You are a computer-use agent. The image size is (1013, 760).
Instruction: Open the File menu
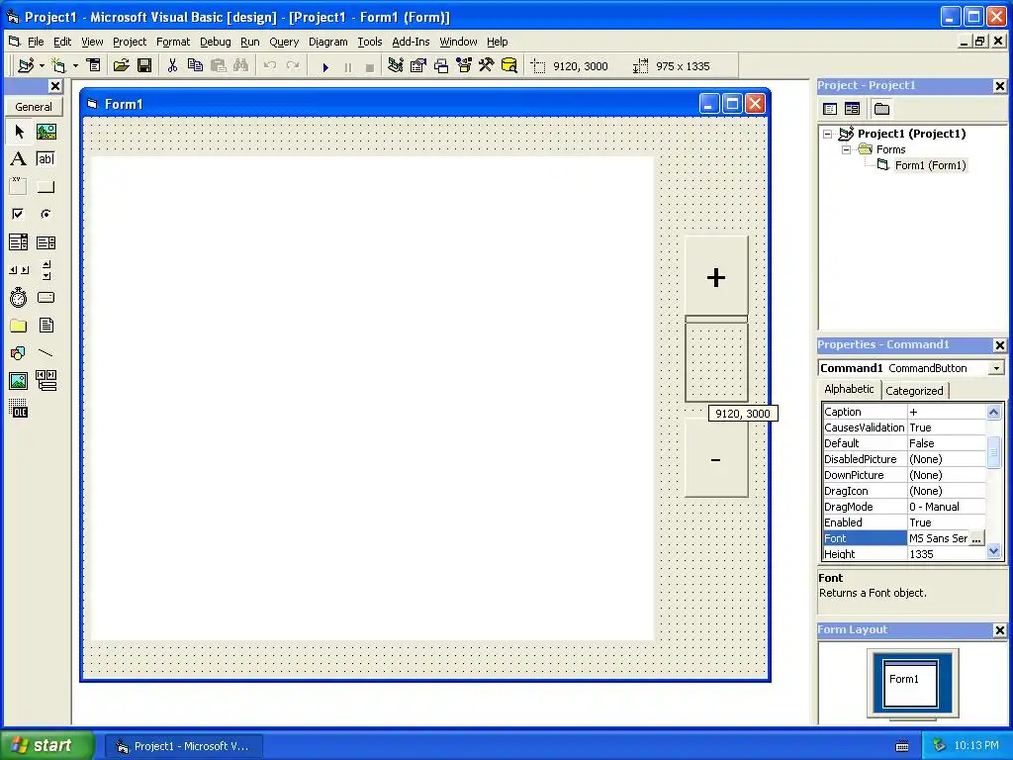pos(36,42)
